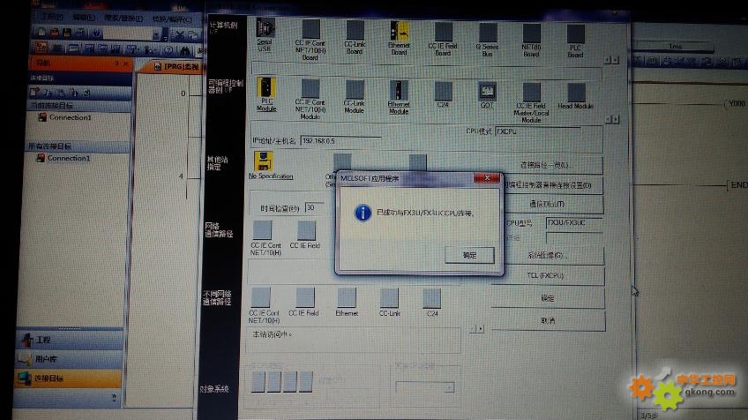748x420 pixels.
Task: Open the 编辑 menu
Action: (84, 18)
